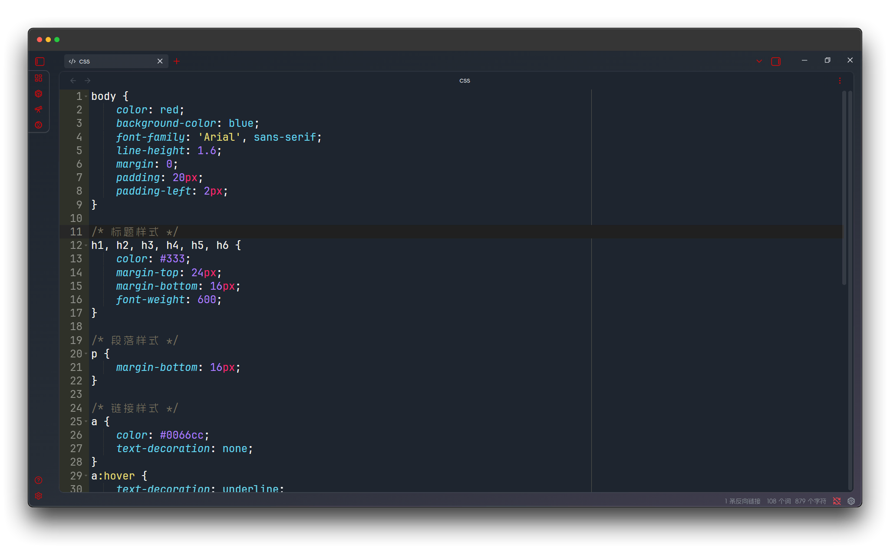Click the forward navigation arrow above the editor
Image resolution: width=890 pixels, height=549 pixels.
pyautogui.click(x=87, y=80)
